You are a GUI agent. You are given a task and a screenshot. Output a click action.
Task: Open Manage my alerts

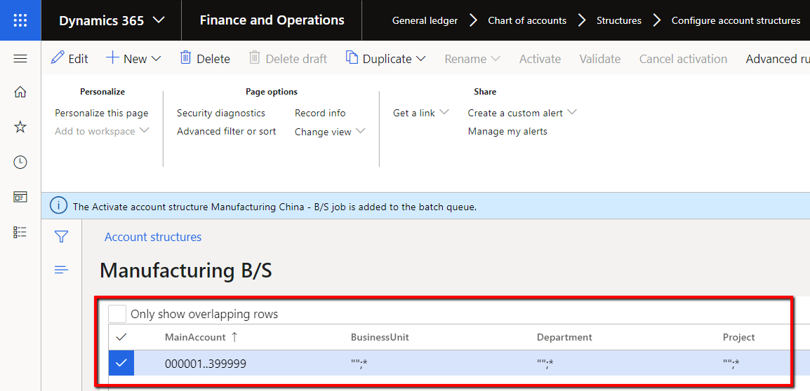(507, 131)
